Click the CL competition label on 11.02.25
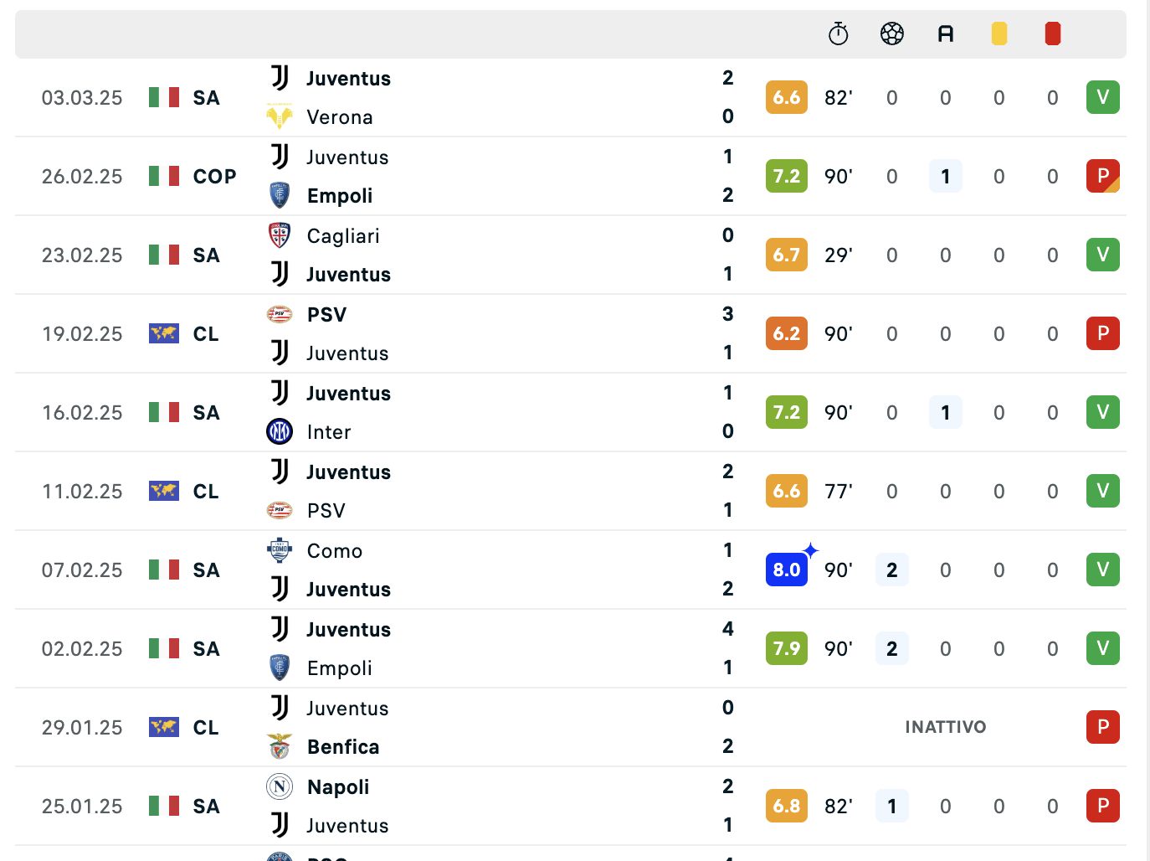 [206, 492]
